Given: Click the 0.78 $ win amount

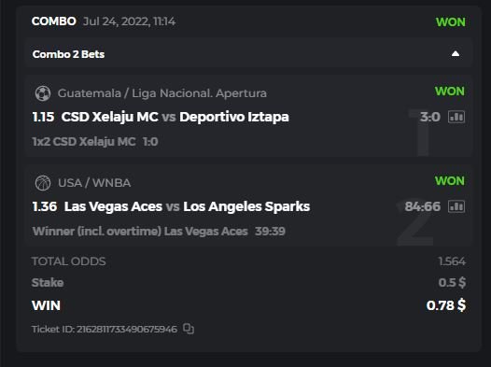Looking at the screenshot, I should pyautogui.click(x=446, y=305).
